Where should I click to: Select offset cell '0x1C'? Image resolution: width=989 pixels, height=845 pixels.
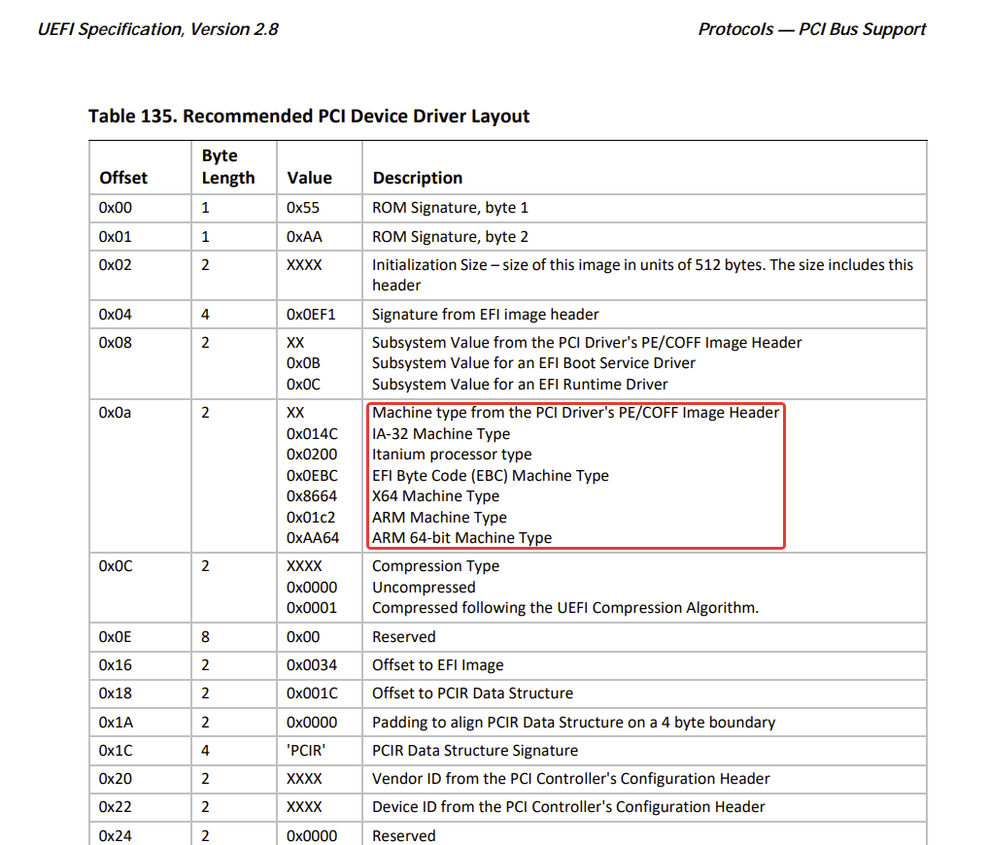click(116, 751)
